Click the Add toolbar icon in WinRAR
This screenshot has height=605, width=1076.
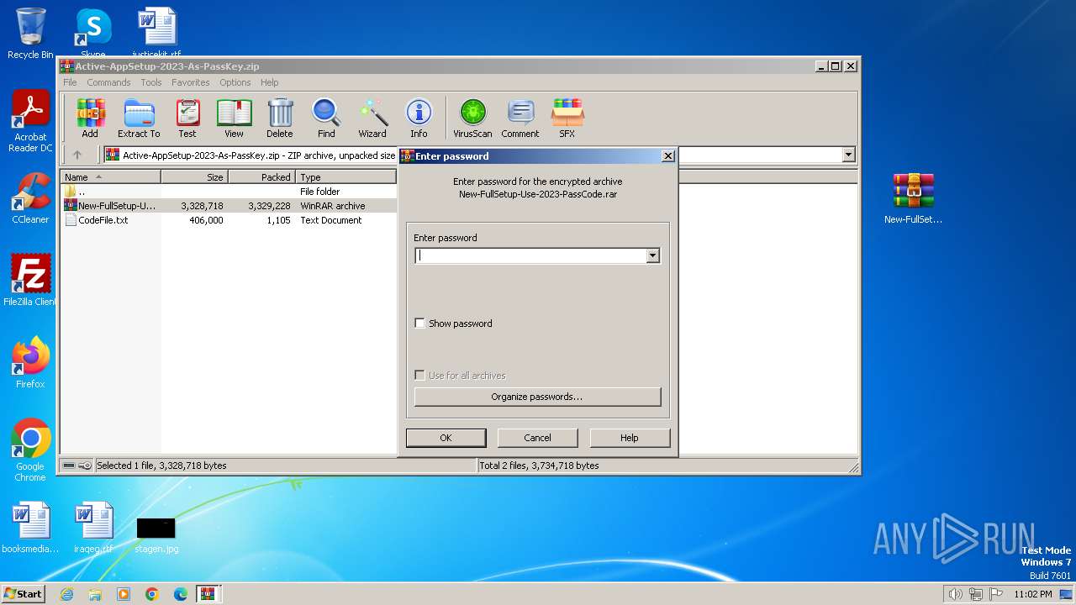90,118
